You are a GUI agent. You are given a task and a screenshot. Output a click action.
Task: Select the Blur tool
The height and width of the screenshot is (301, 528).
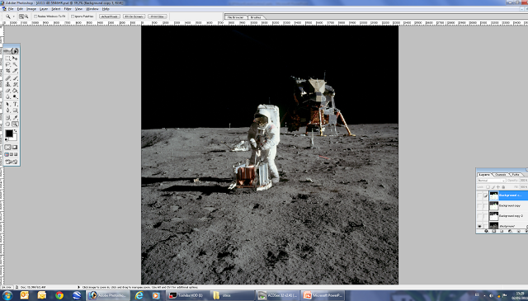point(8,96)
